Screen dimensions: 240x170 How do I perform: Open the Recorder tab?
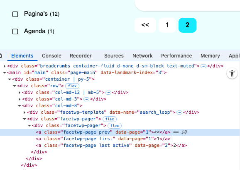click(x=81, y=56)
